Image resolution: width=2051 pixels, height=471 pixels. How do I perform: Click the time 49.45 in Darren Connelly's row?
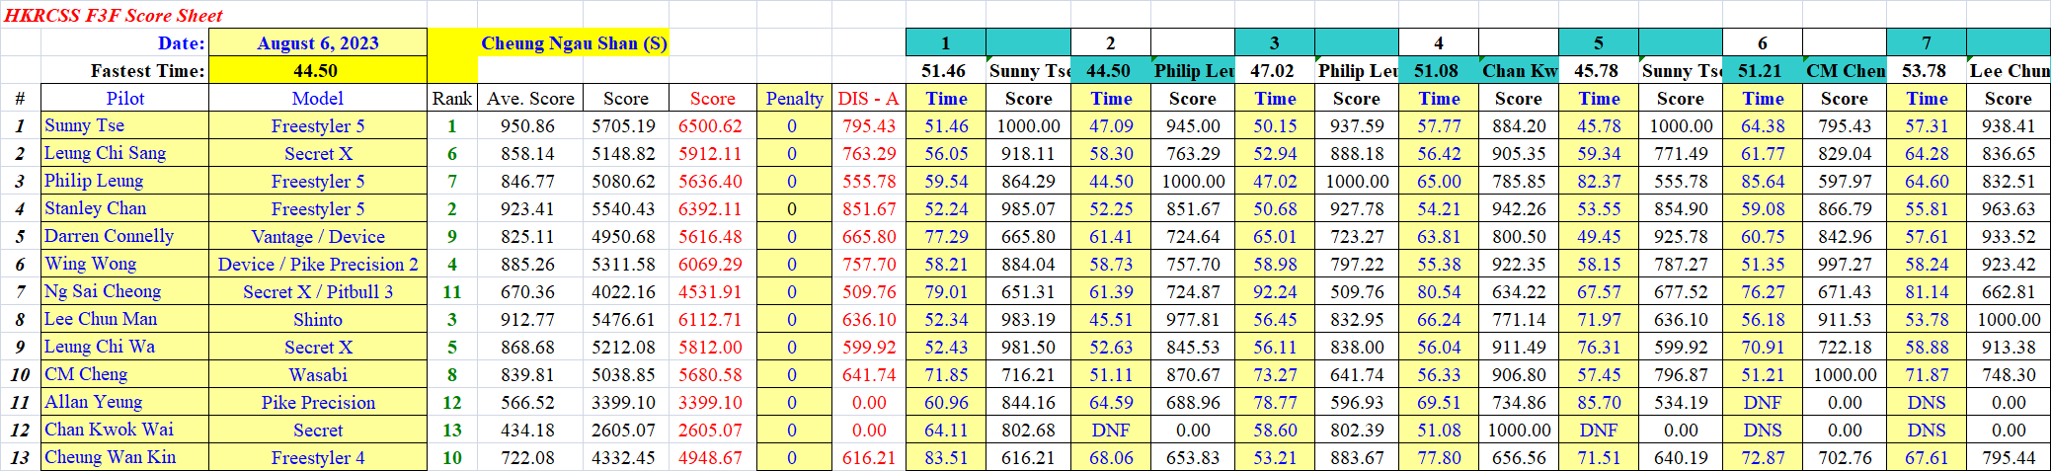tap(1599, 236)
